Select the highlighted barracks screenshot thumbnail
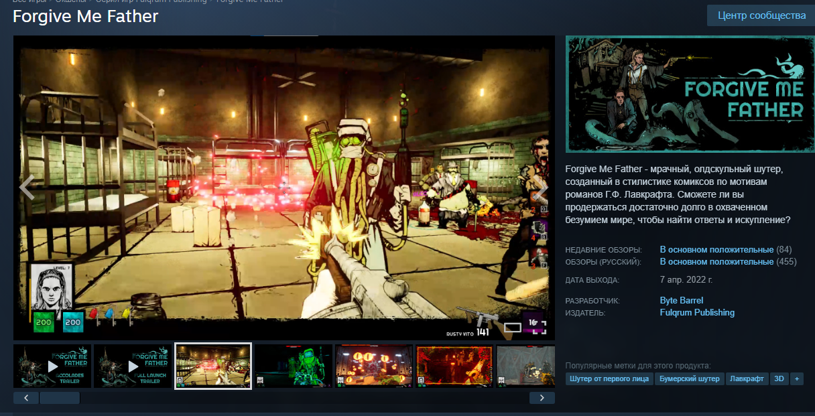Viewport: 815px width, 416px height. pyautogui.click(x=213, y=366)
